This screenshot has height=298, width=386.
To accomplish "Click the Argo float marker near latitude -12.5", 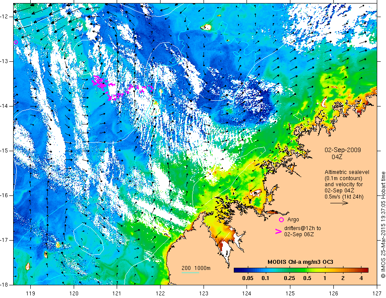I will click(16, 43).
